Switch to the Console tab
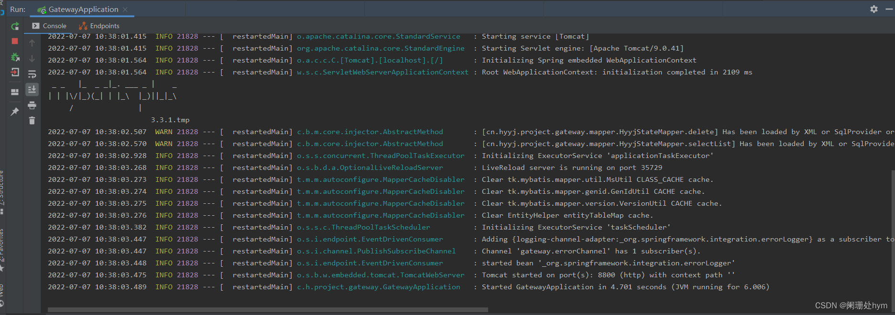 pyautogui.click(x=49, y=26)
